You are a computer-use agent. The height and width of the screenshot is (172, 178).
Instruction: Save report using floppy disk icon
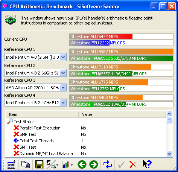coord(39,164)
